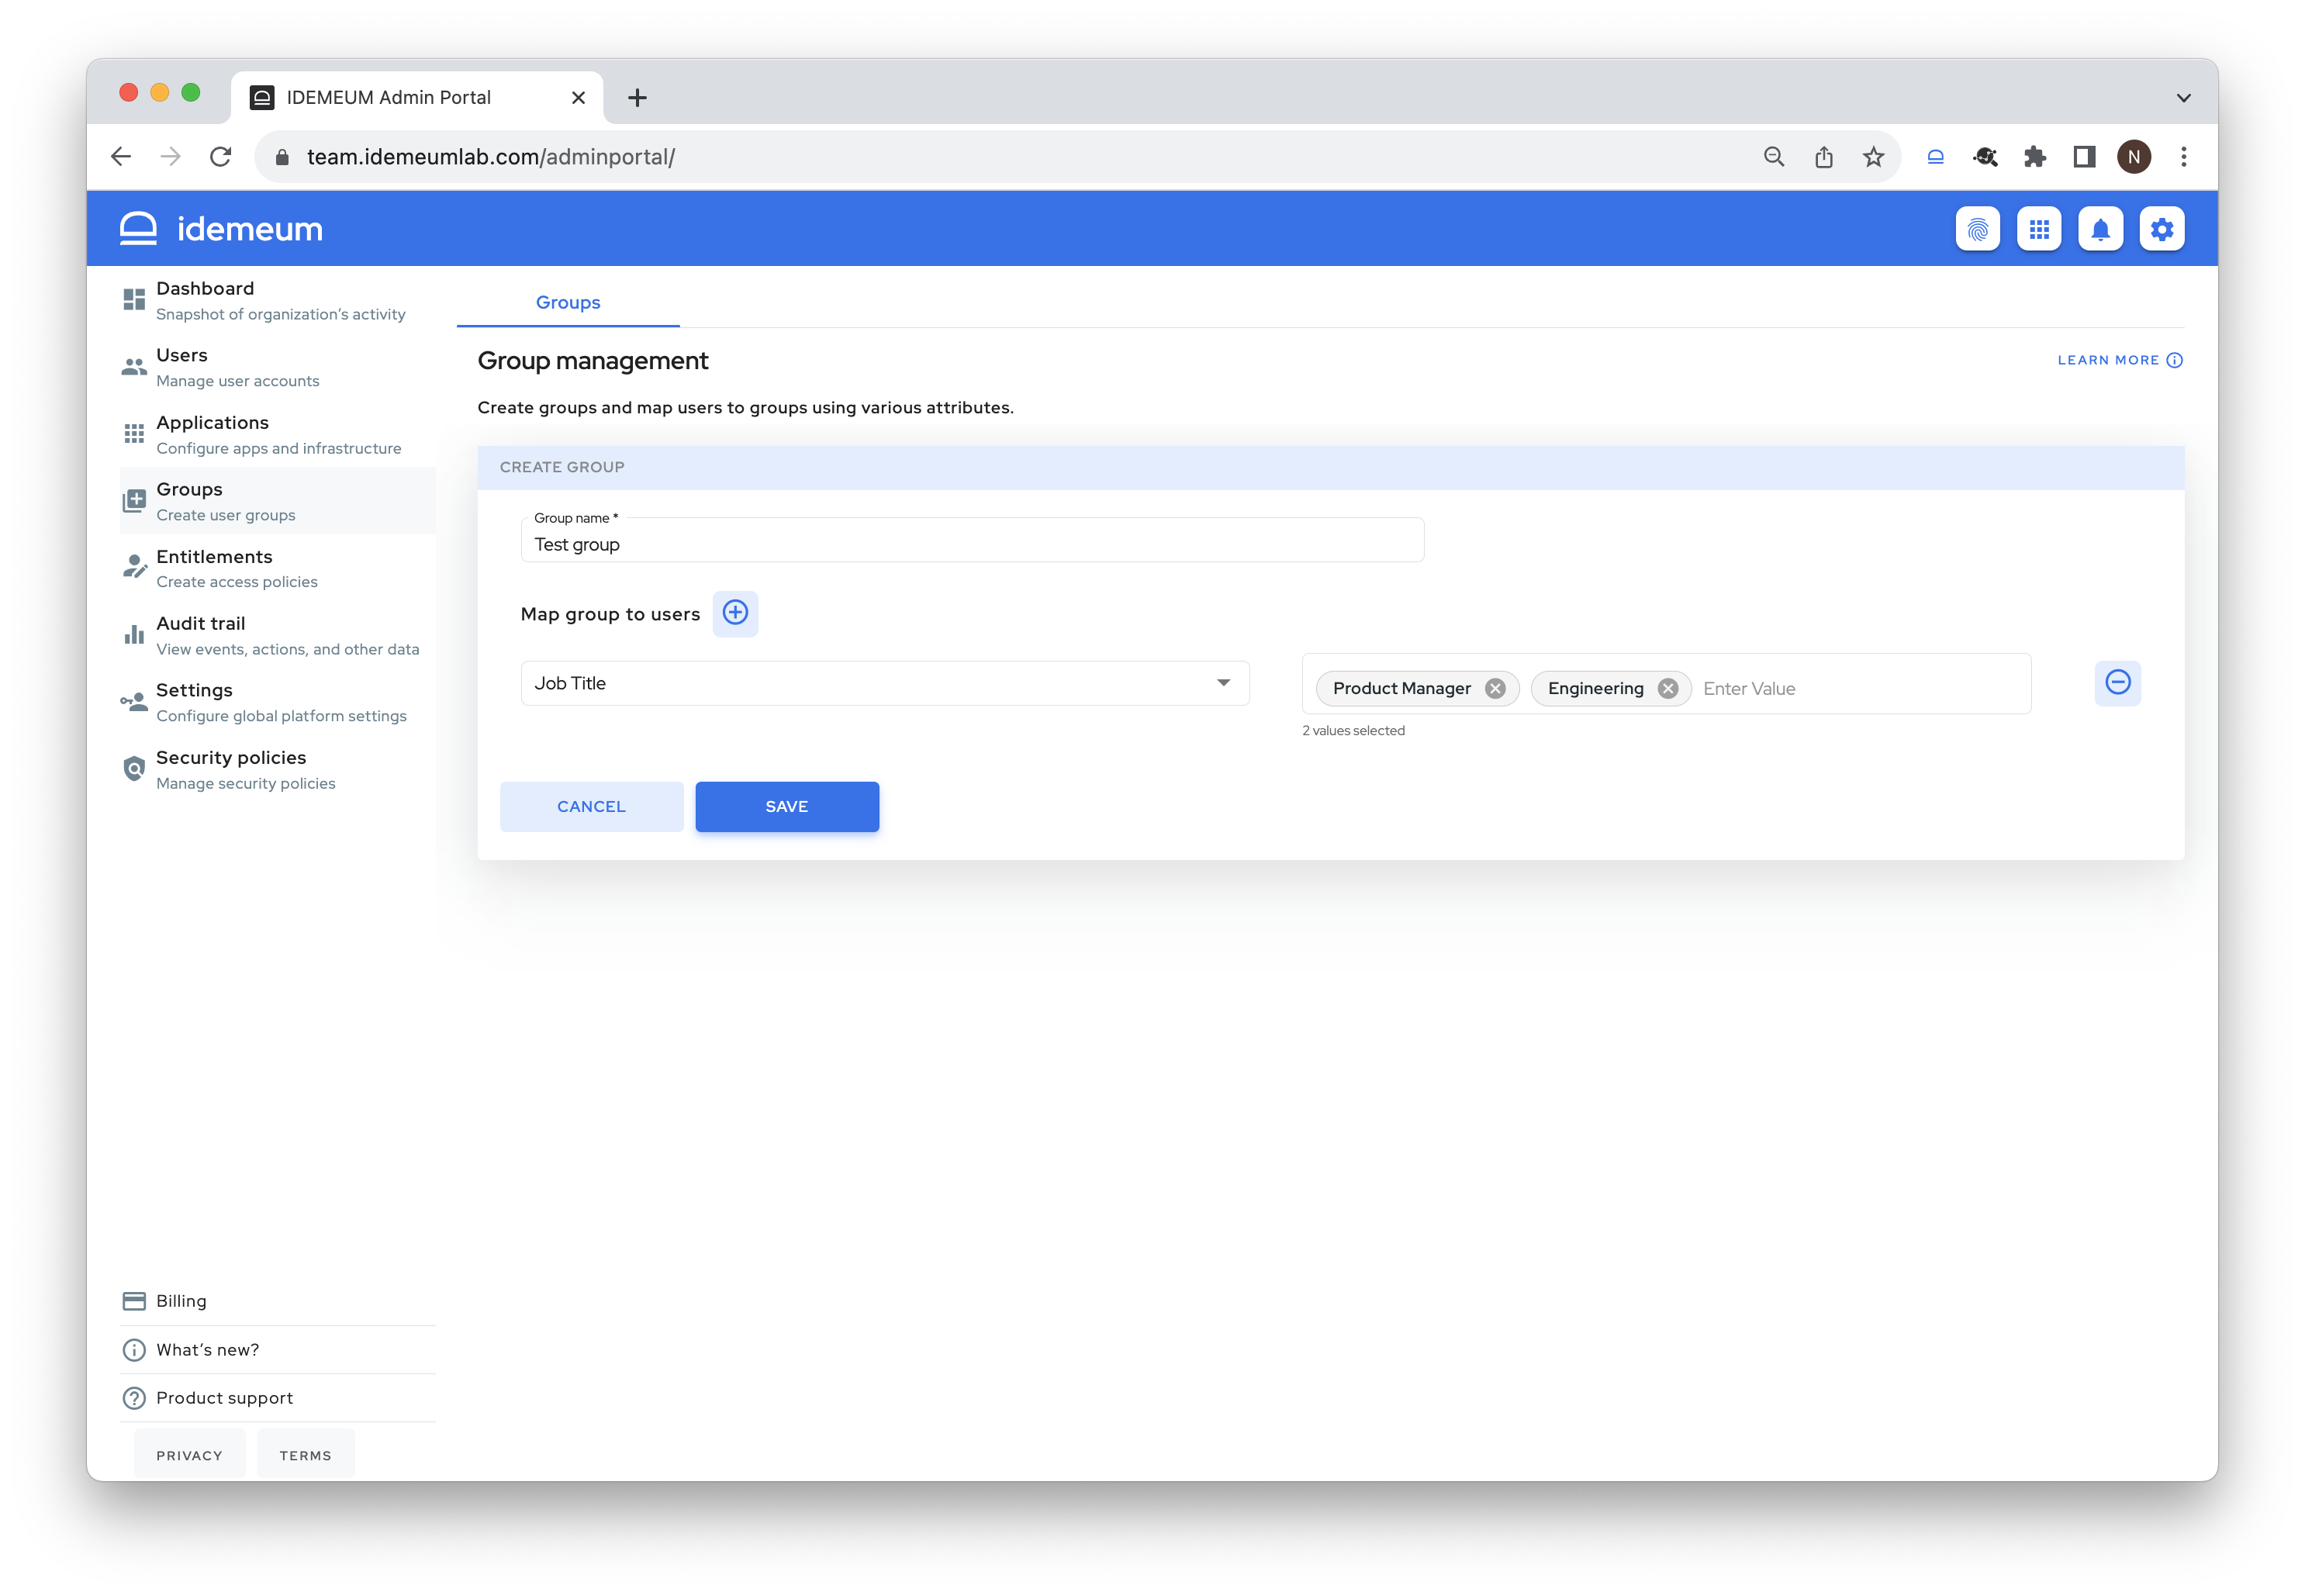Image resolution: width=2305 pixels, height=1596 pixels.
Task: Click the 'Map group to users' label
Action: click(x=610, y=614)
